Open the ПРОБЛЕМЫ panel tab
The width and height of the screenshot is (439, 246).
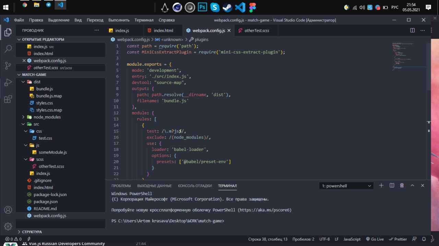click(x=121, y=186)
